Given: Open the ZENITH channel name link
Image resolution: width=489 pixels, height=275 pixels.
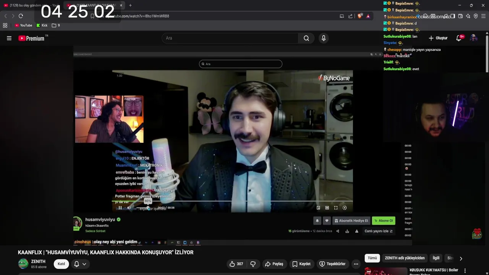Looking at the screenshot, I should (x=38, y=262).
